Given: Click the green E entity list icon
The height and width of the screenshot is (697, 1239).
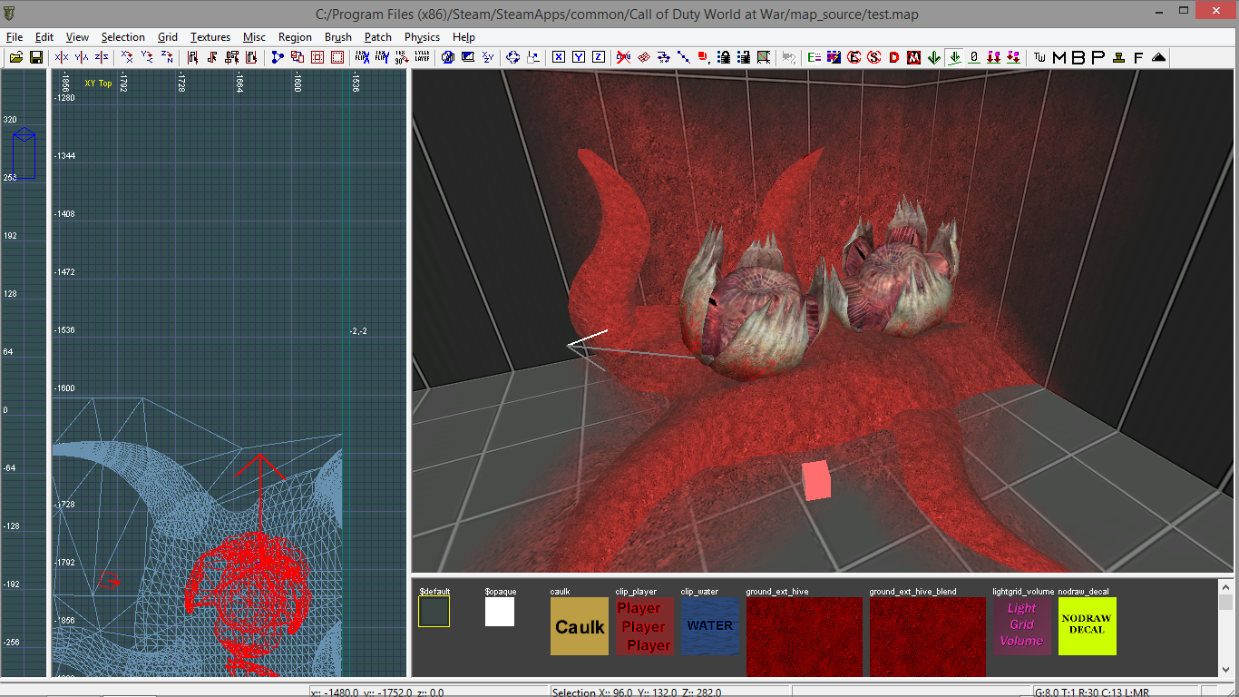Looking at the screenshot, I should [815, 57].
